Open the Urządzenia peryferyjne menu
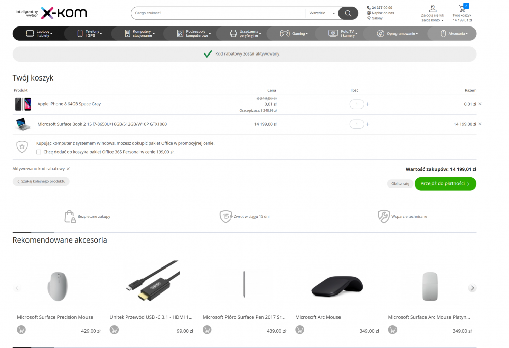The width and height of the screenshot is (509, 348). [245, 34]
